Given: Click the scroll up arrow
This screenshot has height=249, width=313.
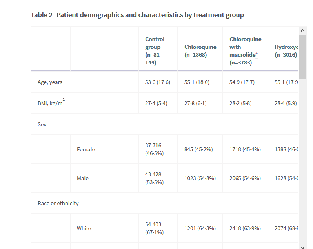Looking at the screenshot, I should click(x=302, y=30).
